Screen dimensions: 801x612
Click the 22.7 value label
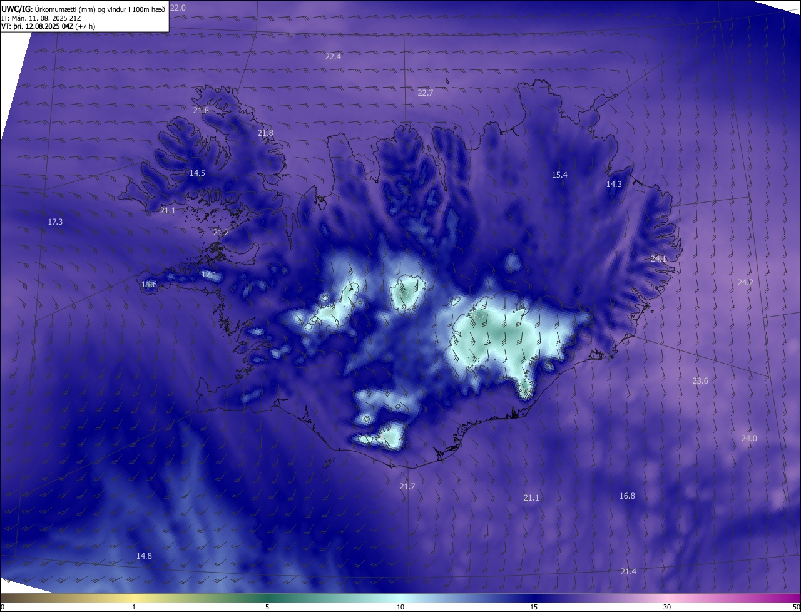click(x=426, y=93)
